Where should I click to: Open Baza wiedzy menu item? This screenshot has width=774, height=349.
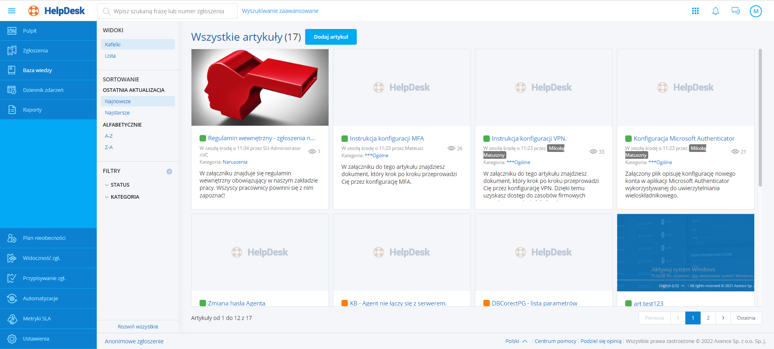(37, 70)
